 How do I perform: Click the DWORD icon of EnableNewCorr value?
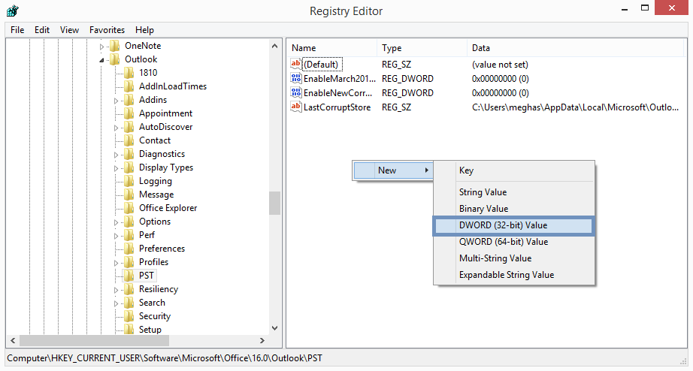coord(295,93)
